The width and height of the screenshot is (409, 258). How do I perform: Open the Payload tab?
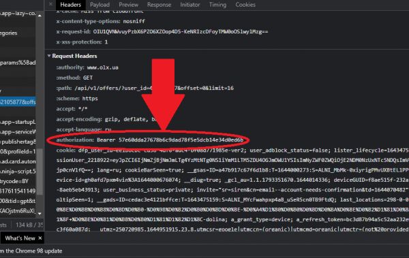click(100, 5)
